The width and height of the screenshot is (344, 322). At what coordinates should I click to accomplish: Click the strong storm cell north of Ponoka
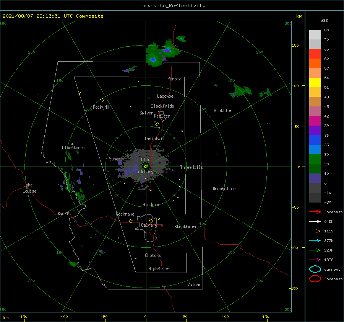click(163, 52)
